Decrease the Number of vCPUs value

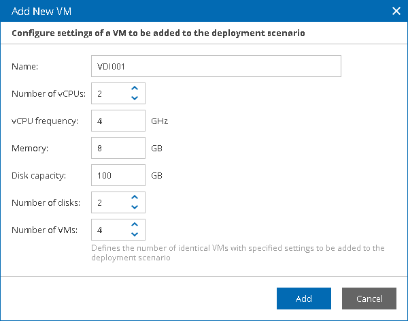(135, 99)
